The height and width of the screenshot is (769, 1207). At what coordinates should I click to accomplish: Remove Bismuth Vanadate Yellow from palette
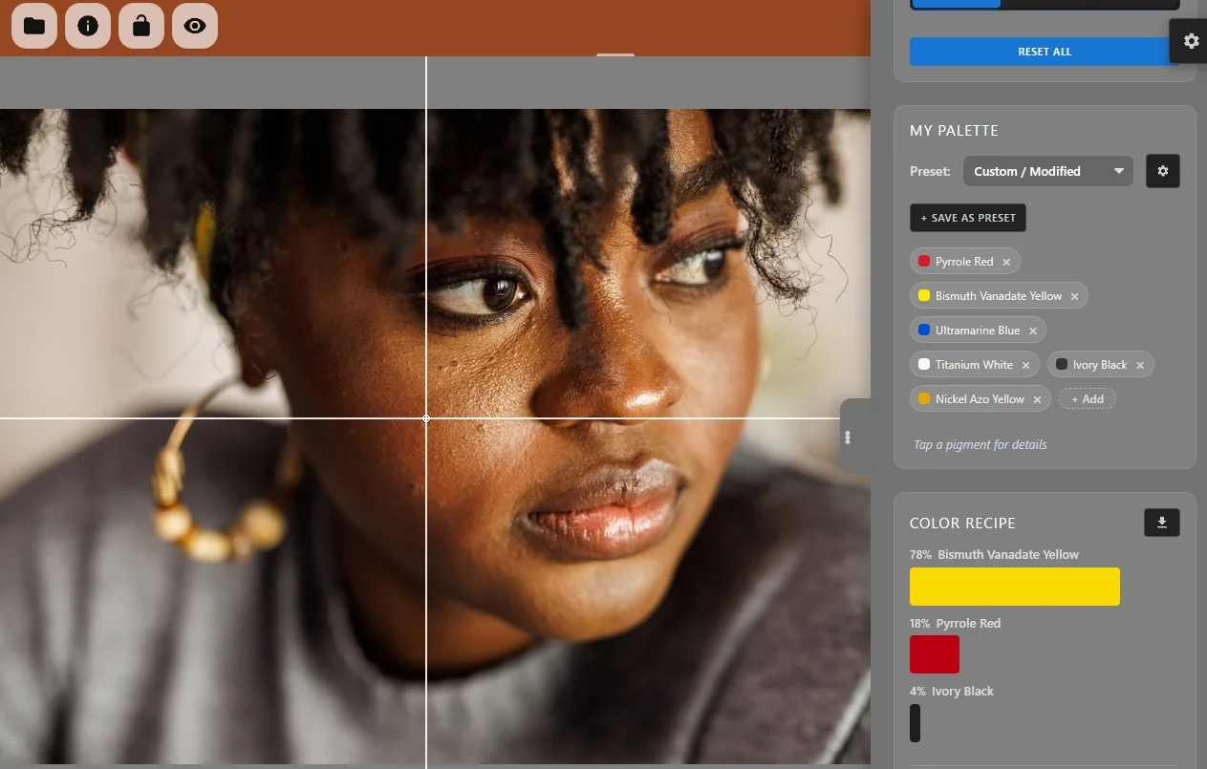coord(1074,296)
